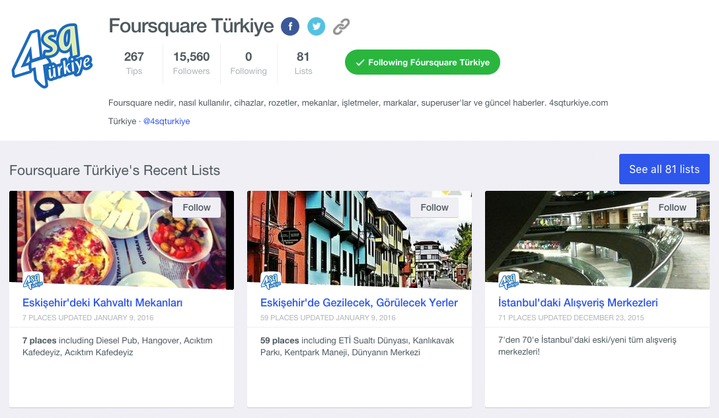Screen dimensions: 719x418
Task: Open Eskişehir'deki Kahvaltı Mekanları list title
Action: 102,302
